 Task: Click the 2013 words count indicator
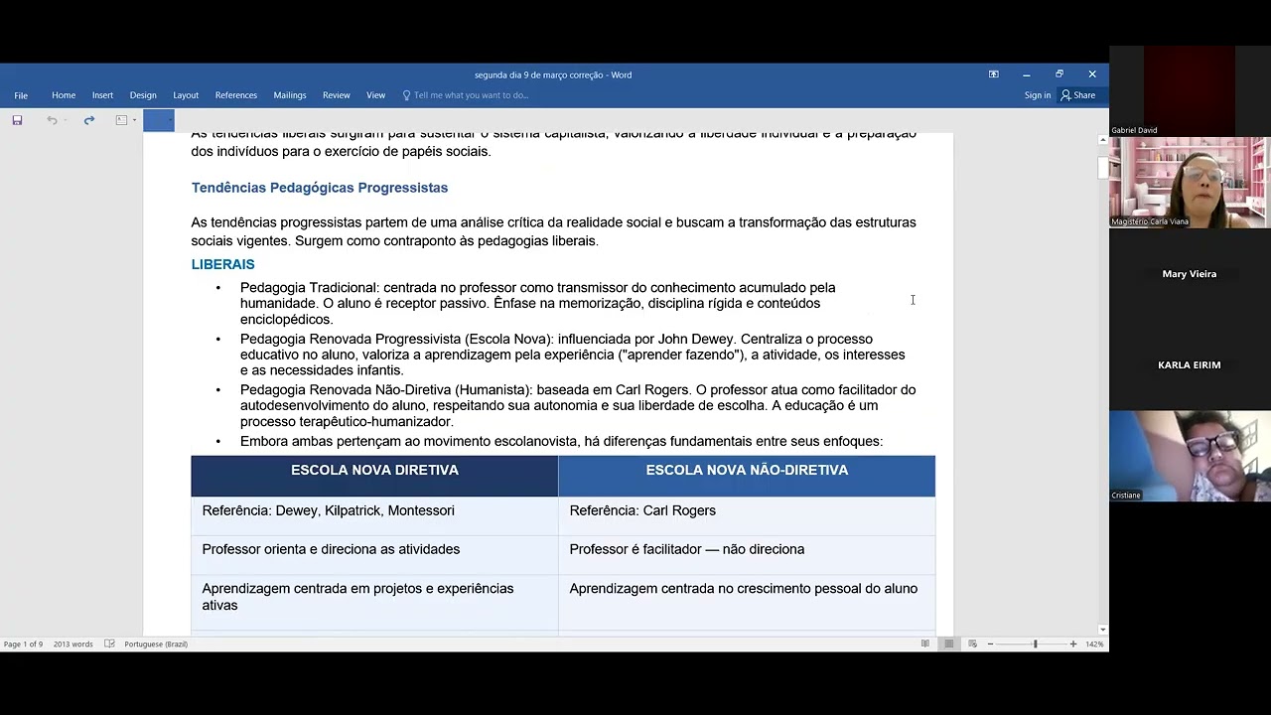(x=73, y=644)
